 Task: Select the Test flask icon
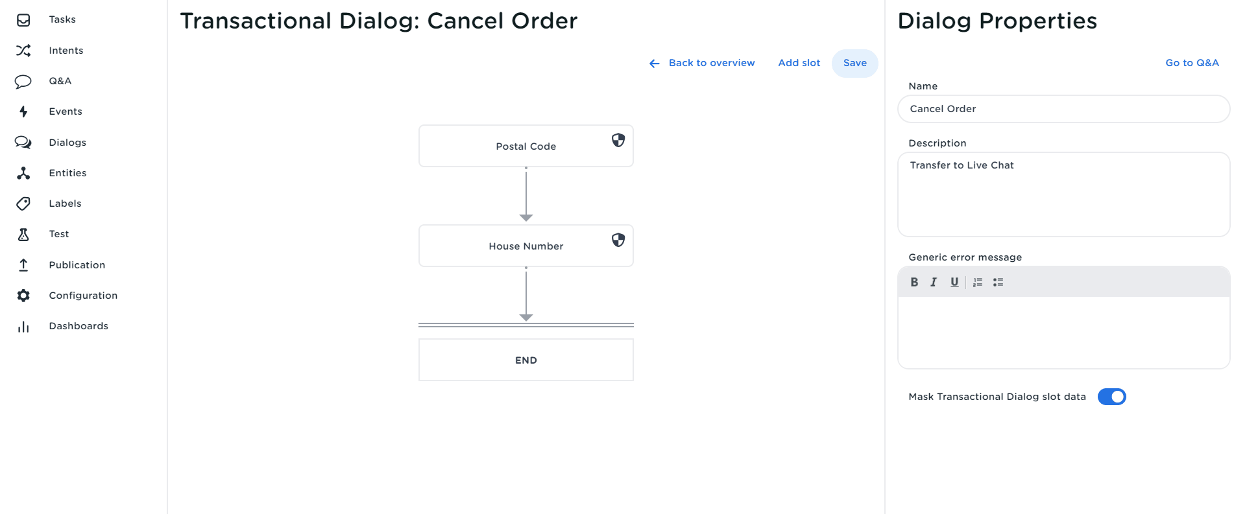pos(23,233)
